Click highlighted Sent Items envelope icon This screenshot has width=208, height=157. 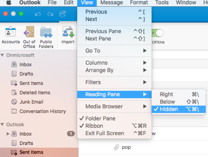pyautogui.click(x=14, y=152)
